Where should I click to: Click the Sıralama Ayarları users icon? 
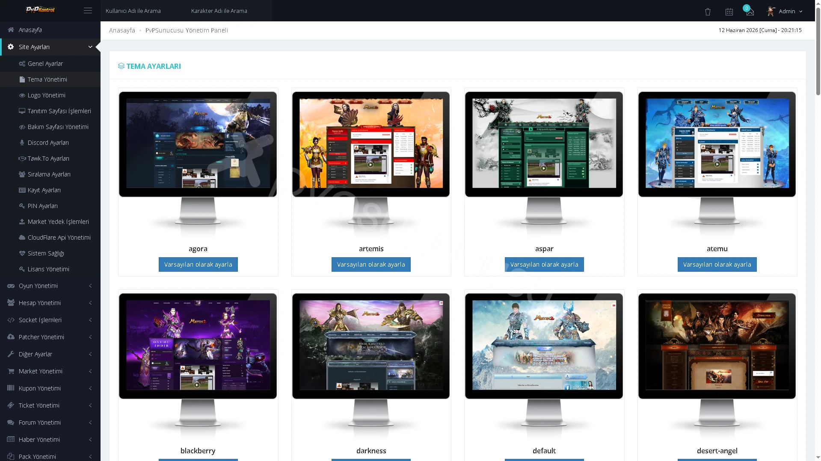pos(22,174)
